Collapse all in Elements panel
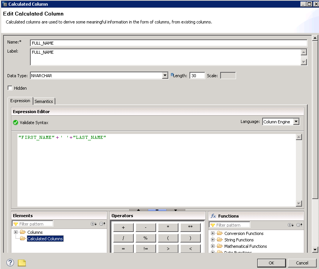This screenshot has height=269, width=319. (x=102, y=224)
